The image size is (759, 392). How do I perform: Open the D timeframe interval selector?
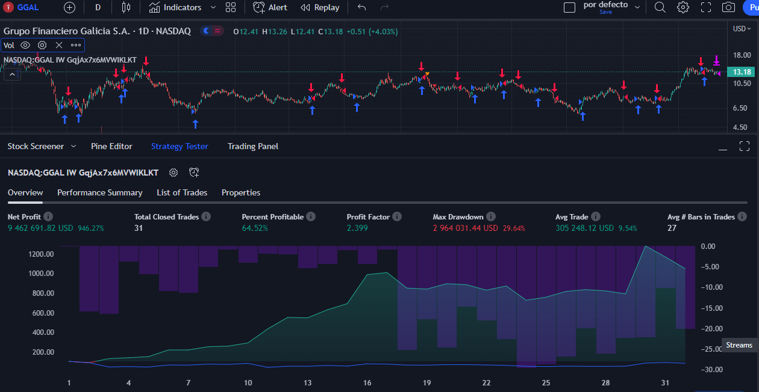[98, 7]
